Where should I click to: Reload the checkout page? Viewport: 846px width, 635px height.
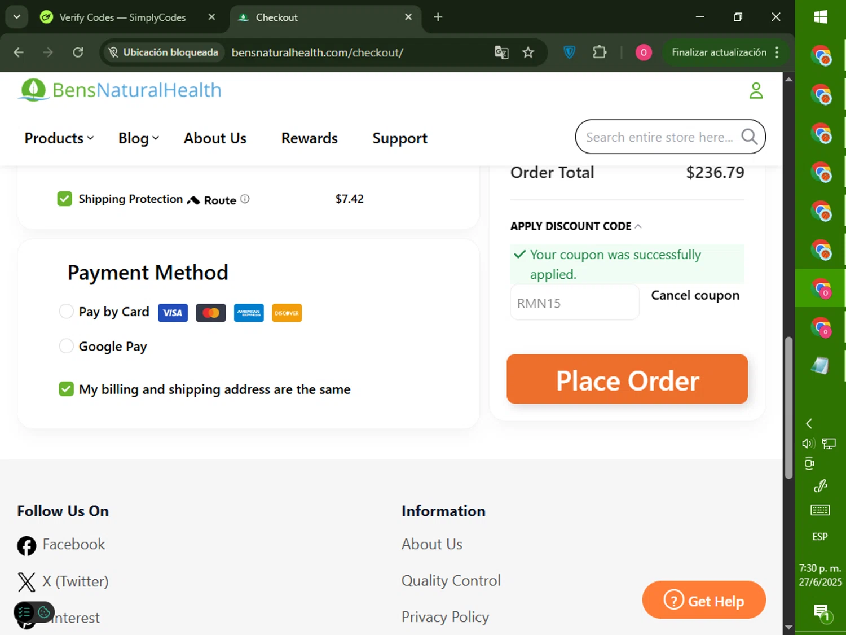click(78, 52)
